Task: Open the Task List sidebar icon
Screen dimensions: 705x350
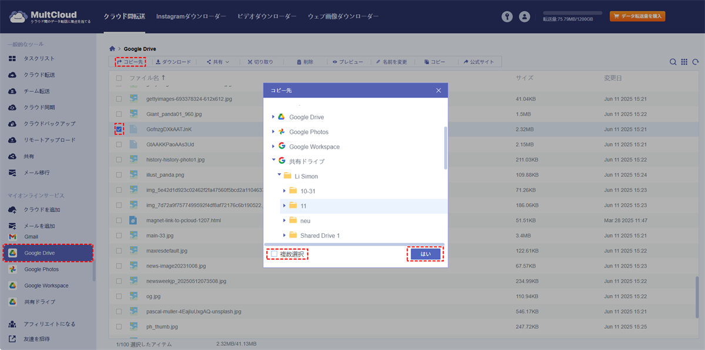Action: click(12, 59)
